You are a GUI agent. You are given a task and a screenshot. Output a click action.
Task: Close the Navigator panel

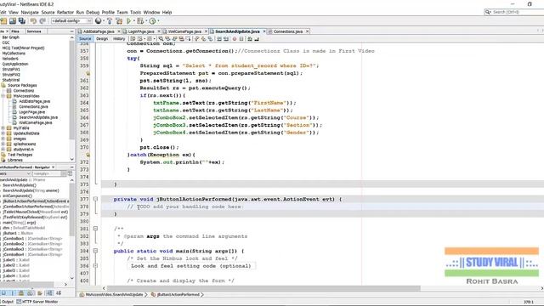(x=54, y=167)
